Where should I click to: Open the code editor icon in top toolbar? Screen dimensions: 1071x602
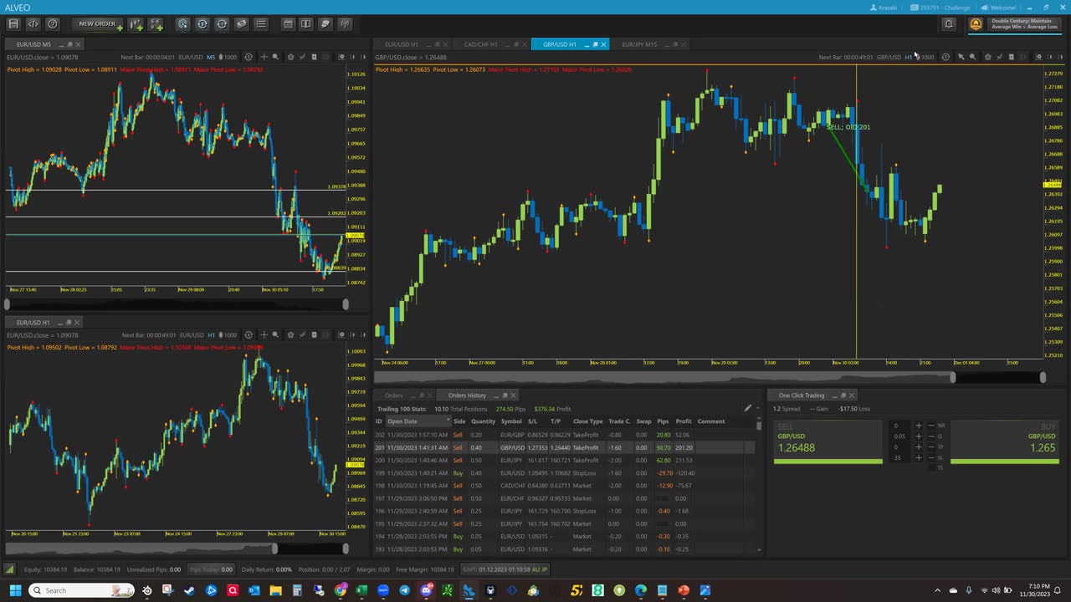(x=33, y=24)
